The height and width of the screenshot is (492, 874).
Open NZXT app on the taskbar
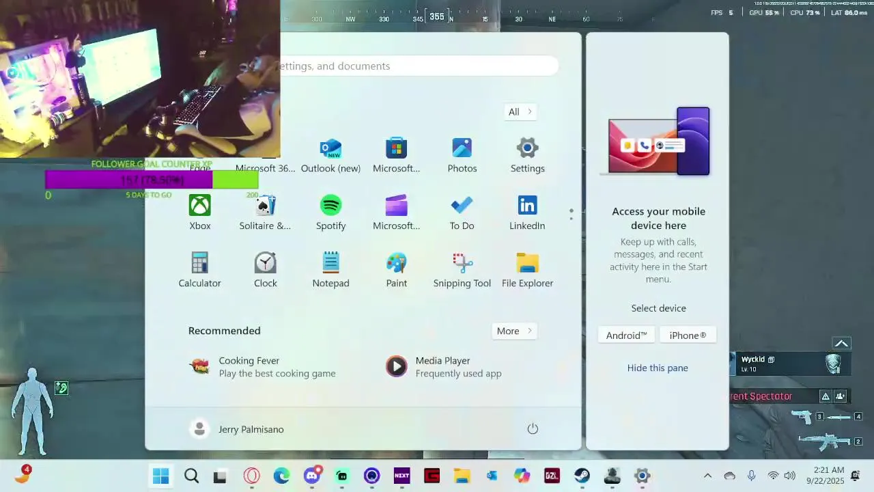pos(402,476)
